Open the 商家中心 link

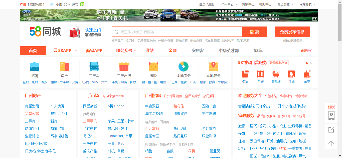click(248, 4)
